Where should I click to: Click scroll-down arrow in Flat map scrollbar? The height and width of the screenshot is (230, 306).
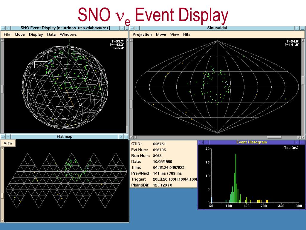2,220
